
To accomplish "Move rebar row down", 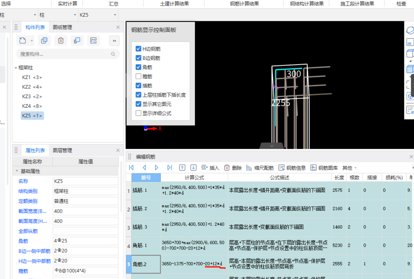I will 193,168.
